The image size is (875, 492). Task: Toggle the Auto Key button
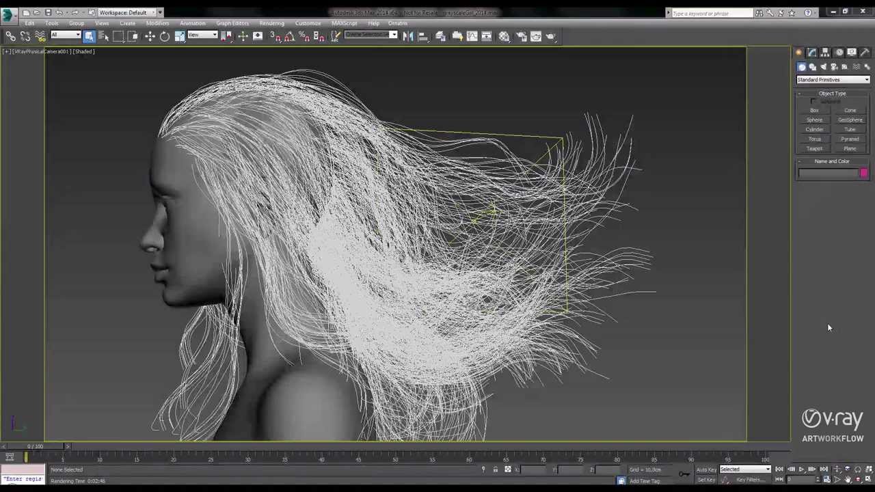pyautogui.click(x=706, y=469)
